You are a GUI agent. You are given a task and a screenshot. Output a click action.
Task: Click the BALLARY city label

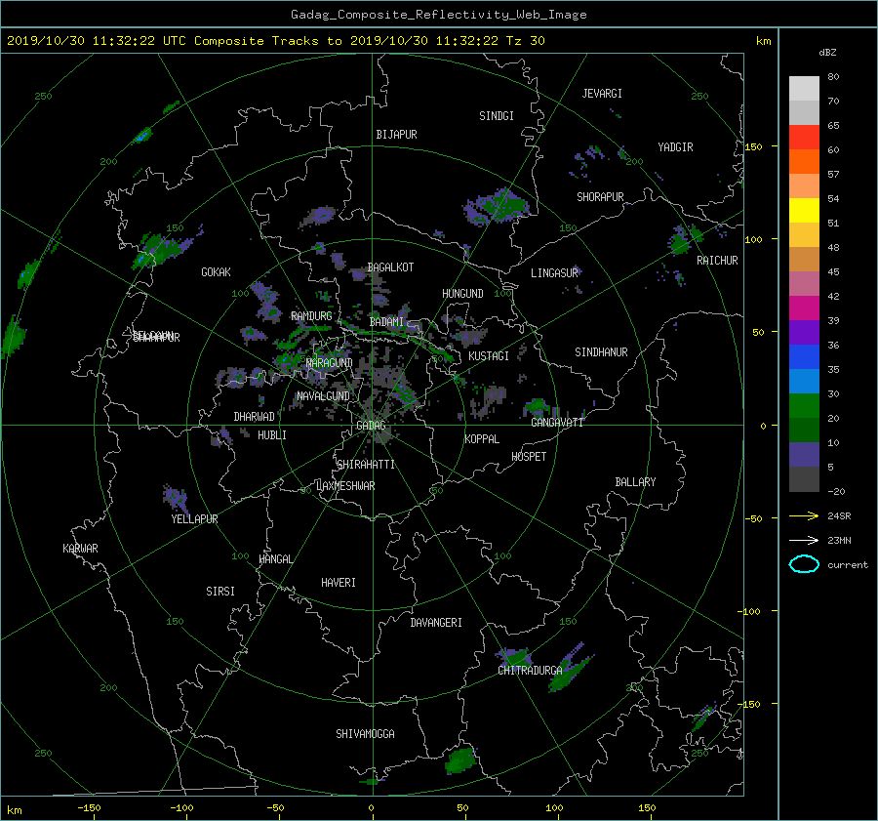[x=635, y=482]
